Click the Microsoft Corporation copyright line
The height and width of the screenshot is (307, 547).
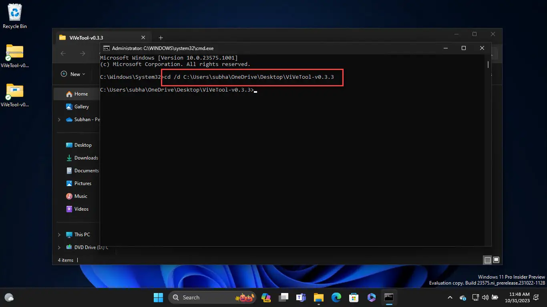point(175,64)
